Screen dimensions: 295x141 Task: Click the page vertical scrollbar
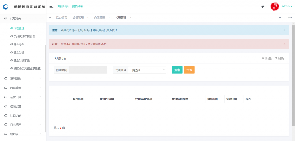tap(293, 76)
